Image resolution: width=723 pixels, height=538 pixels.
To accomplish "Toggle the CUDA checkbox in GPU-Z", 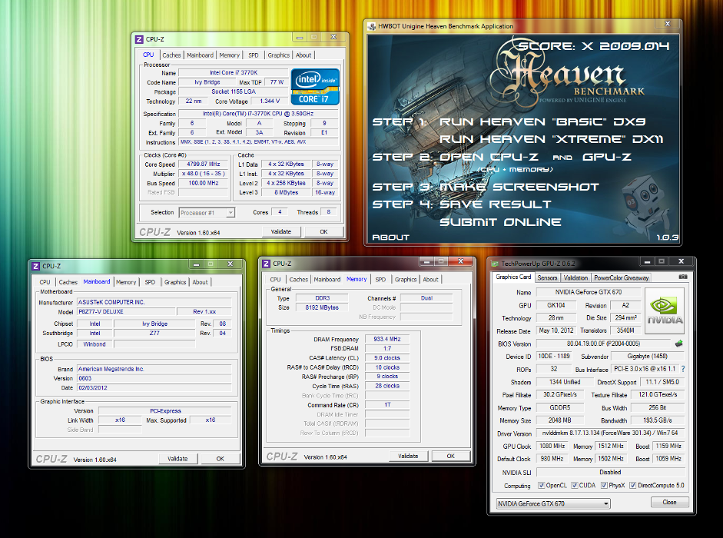I will [575, 486].
